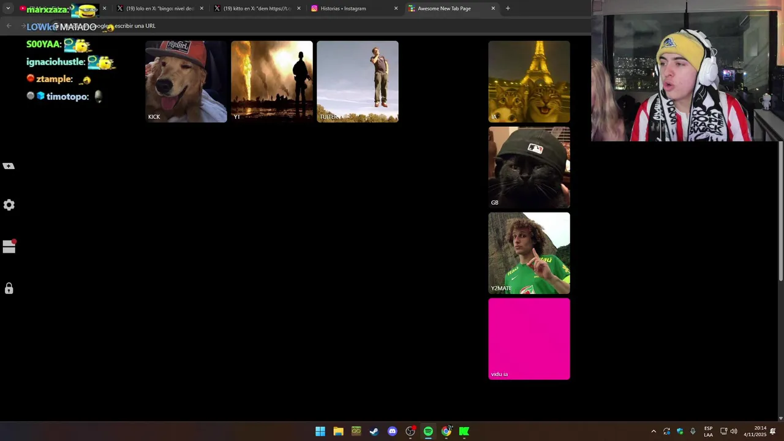The width and height of the screenshot is (784, 441).
Task: Close the Awesome New Tab Page tab
Action: tap(493, 9)
